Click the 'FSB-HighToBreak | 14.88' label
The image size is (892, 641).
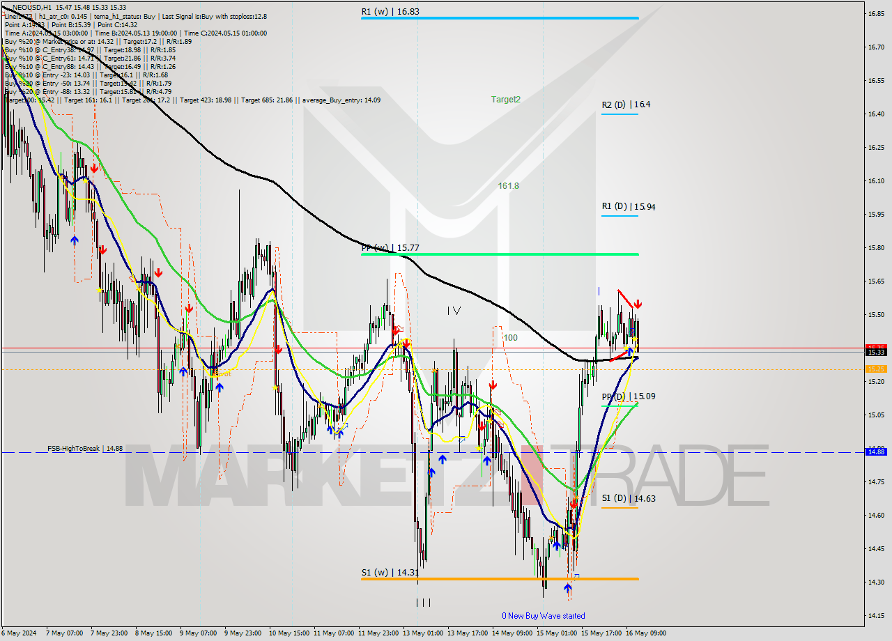tap(85, 449)
